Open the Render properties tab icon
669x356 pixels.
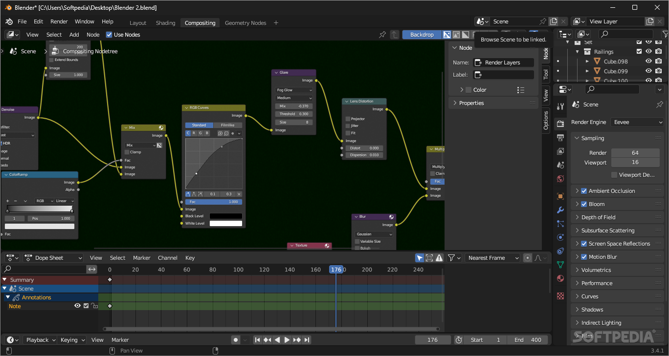(560, 125)
